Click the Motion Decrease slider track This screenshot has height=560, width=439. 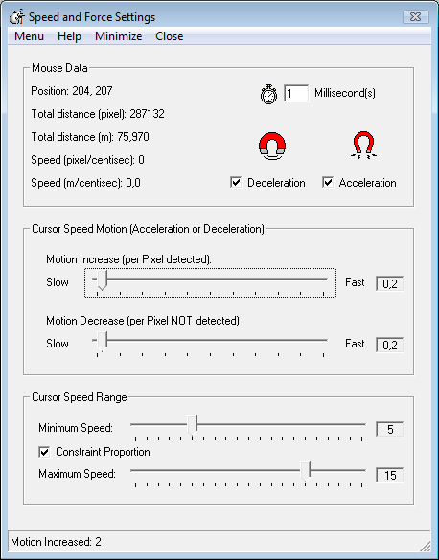click(x=210, y=340)
